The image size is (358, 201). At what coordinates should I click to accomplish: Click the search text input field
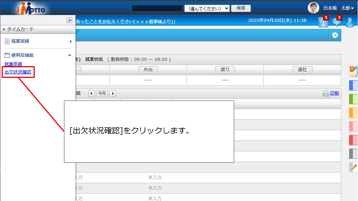157,8
